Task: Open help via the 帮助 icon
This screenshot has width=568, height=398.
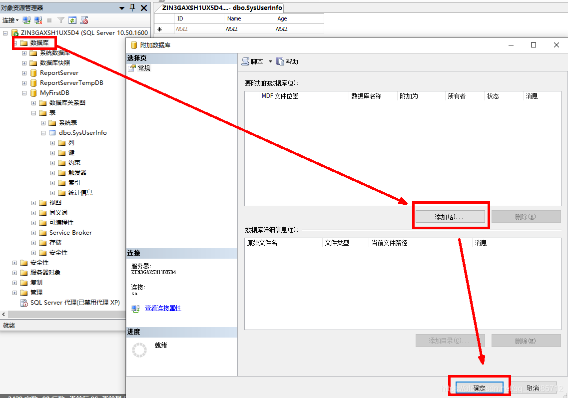Action: point(287,61)
